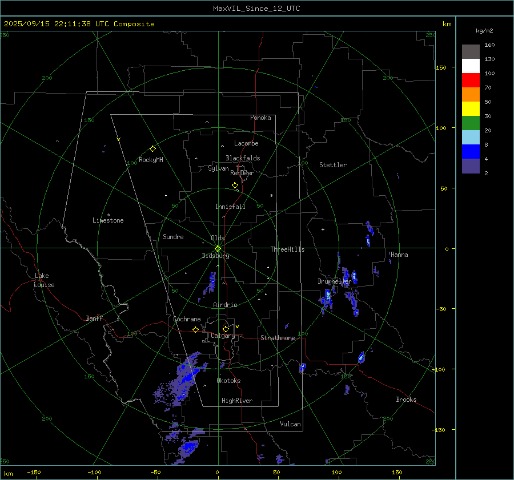The height and width of the screenshot is (480, 514).
Task: Select the yellow 30-50 legend color
Action: point(471,109)
